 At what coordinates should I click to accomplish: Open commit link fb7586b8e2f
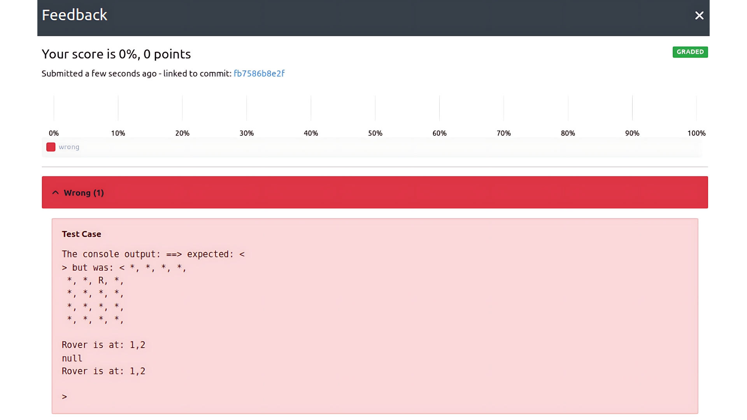(259, 73)
